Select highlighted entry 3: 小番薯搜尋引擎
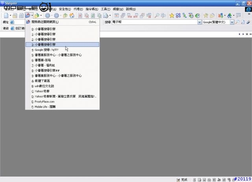 point(62,45)
